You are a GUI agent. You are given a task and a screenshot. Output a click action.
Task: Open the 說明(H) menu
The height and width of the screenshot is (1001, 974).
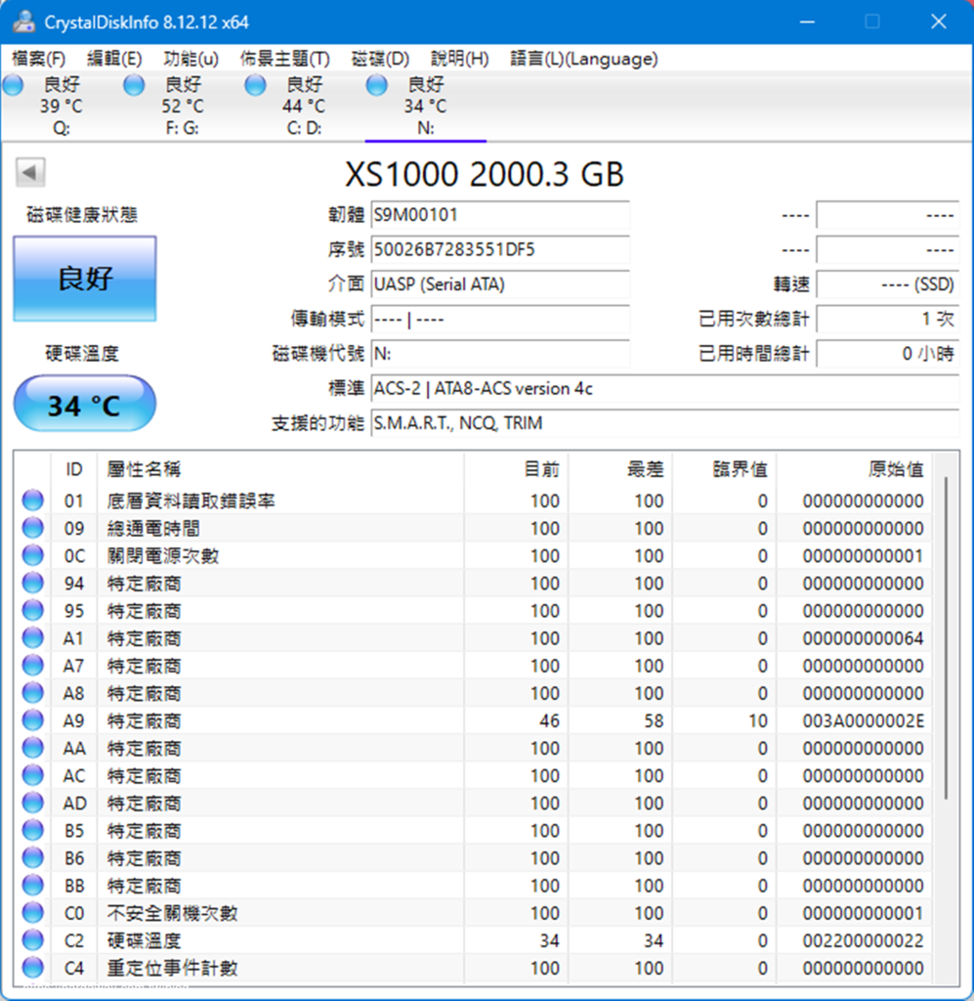[459, 59]
